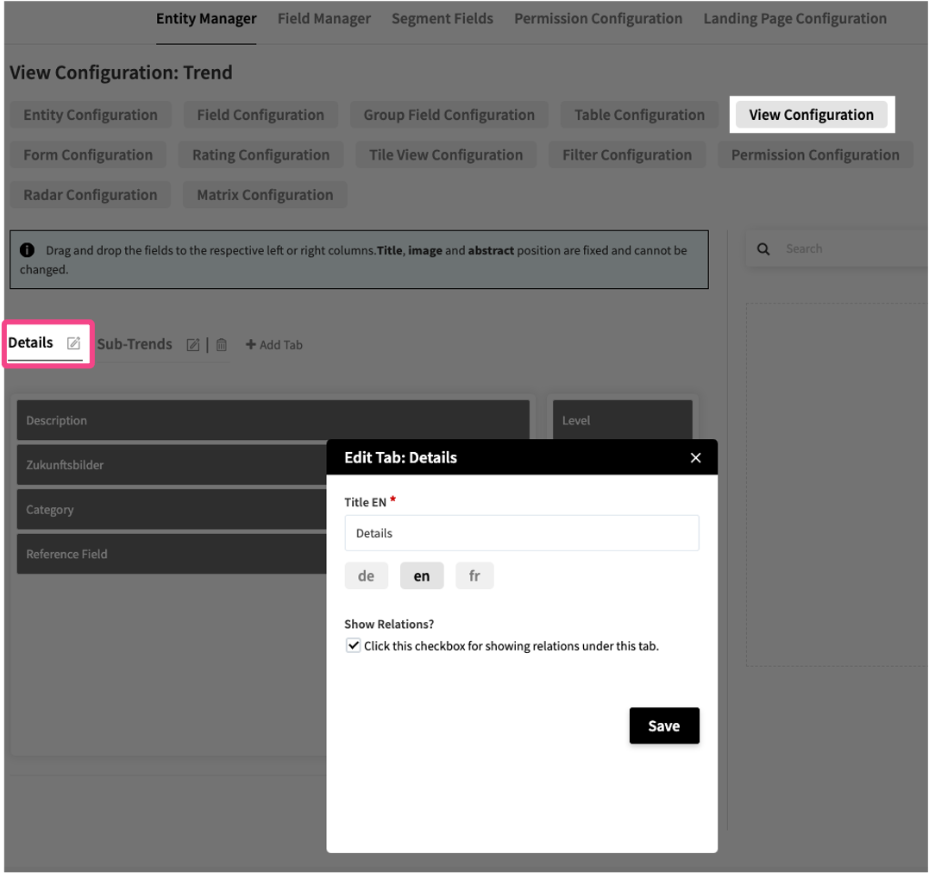Viewport: 929px width, 873px height.
Task: Click the plus Add Tab button
Action: click(x=274, y=345)
